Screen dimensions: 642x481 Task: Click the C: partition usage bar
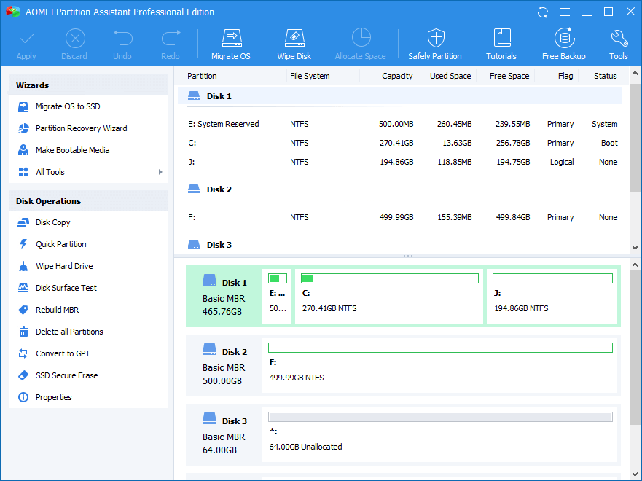[x=390, y=278]
